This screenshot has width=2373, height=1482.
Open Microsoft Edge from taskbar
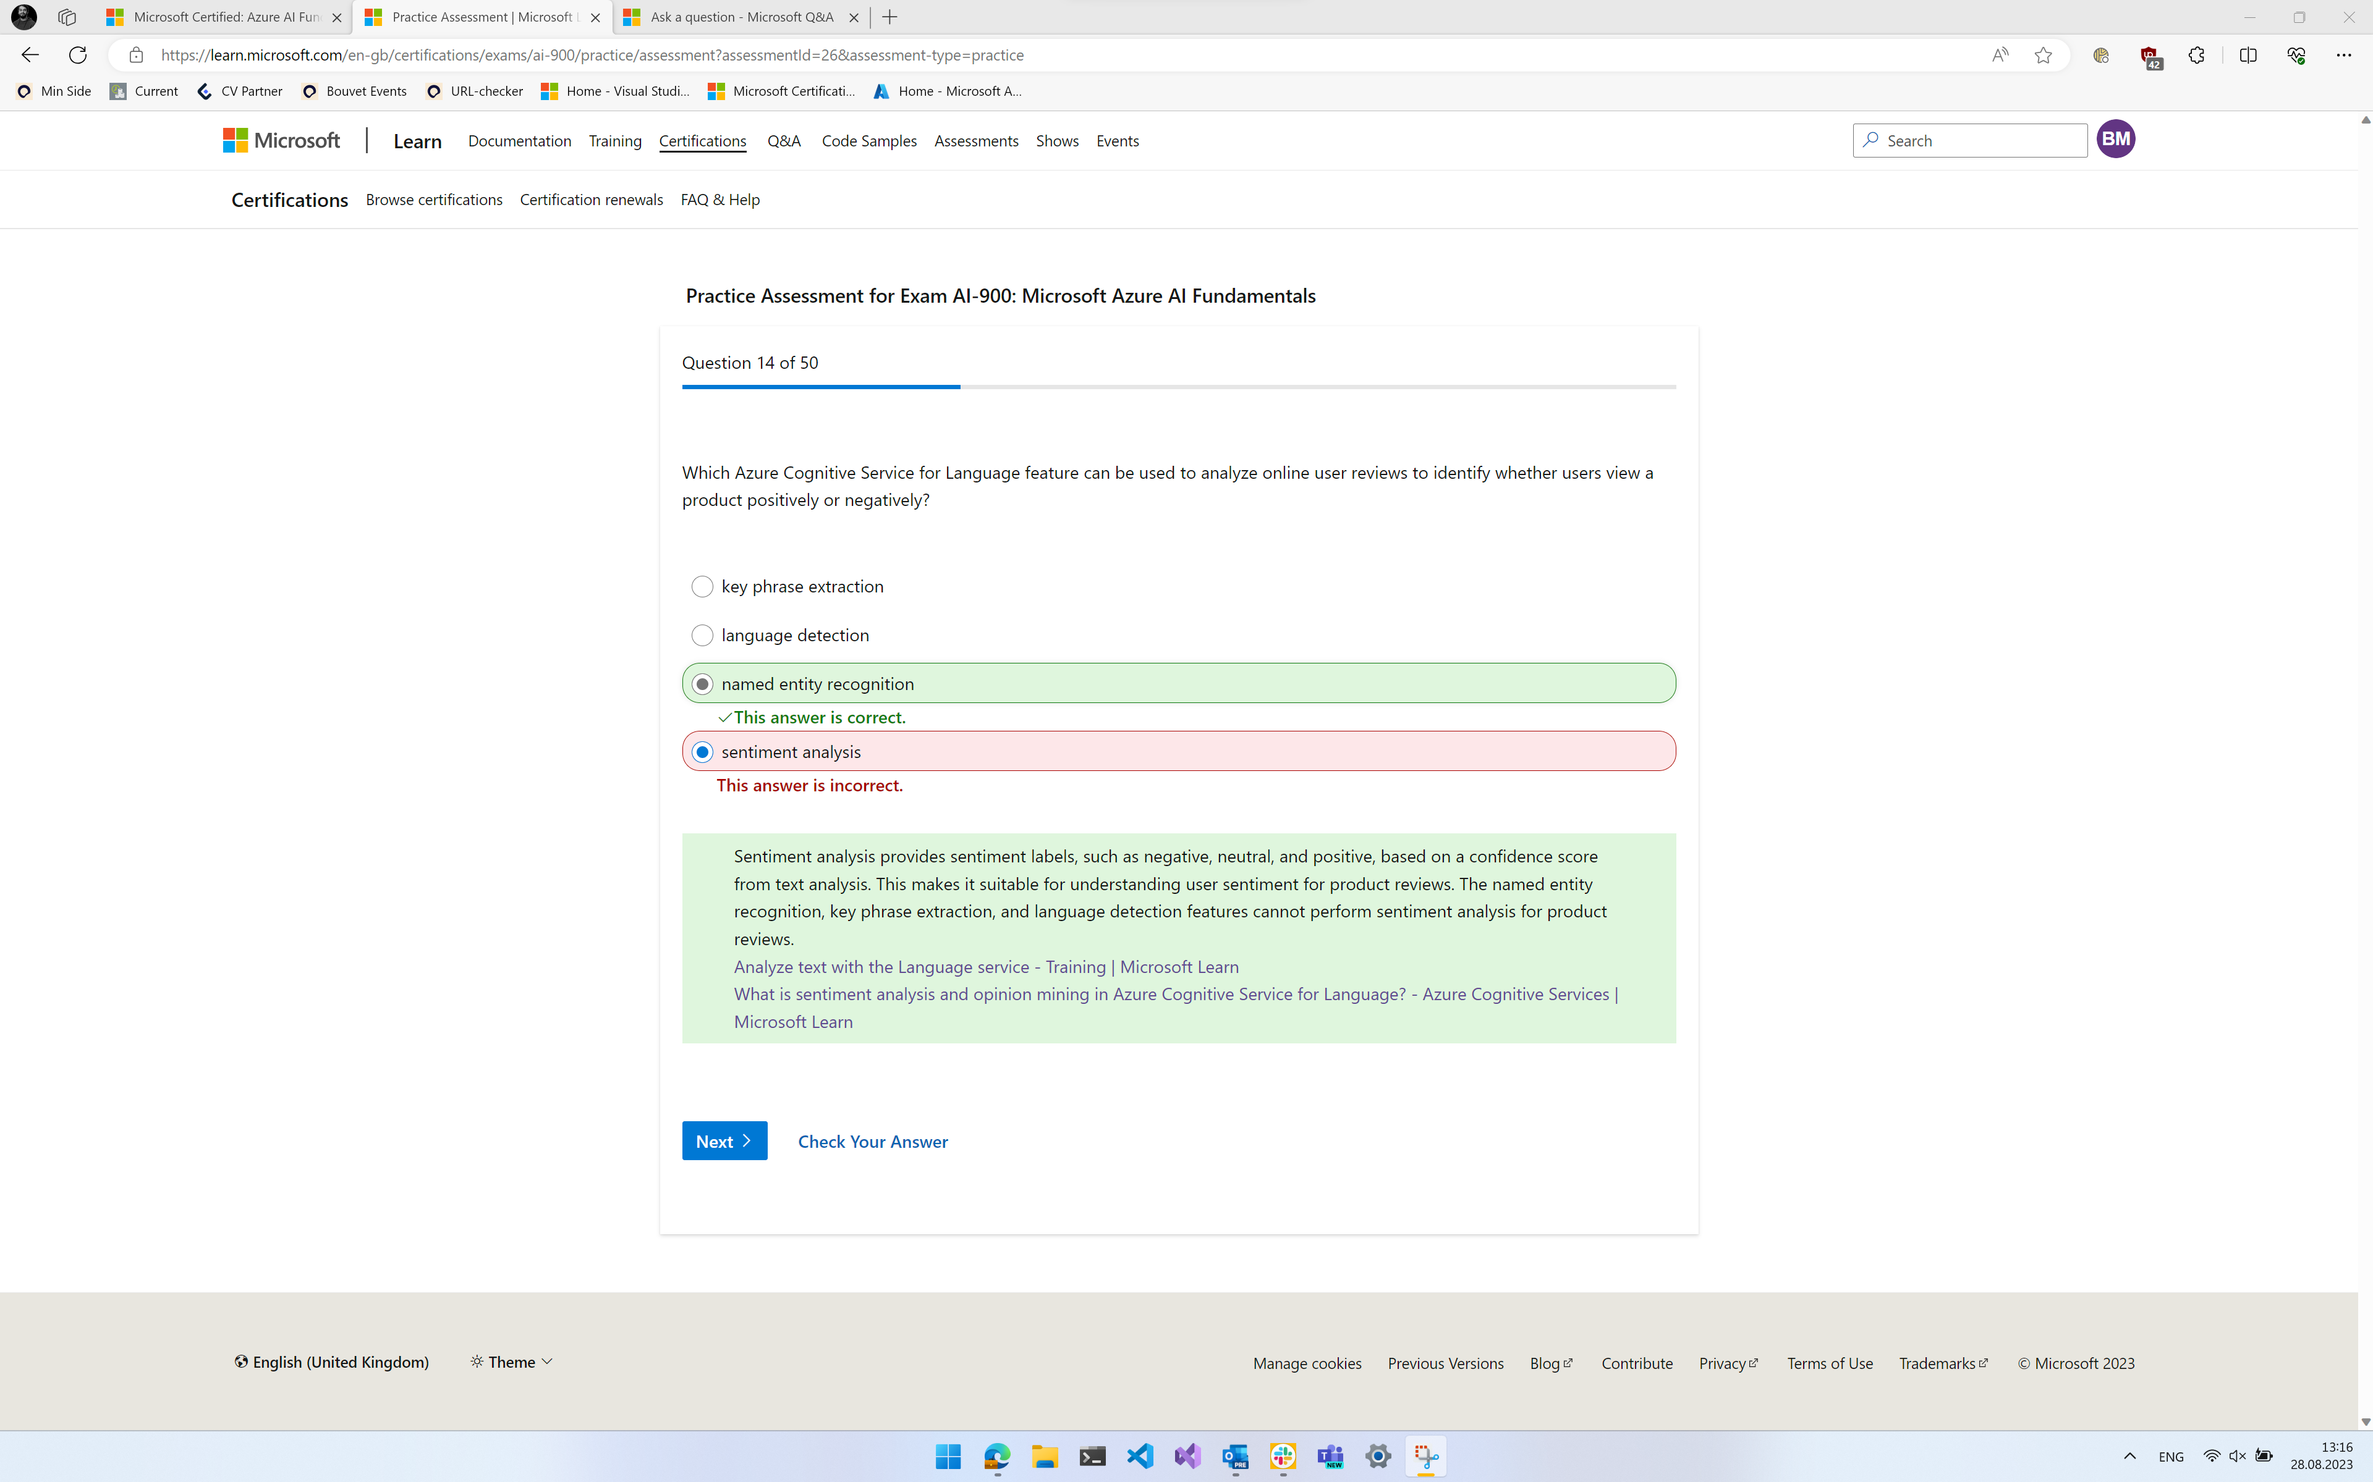(x=996, y=1457)
